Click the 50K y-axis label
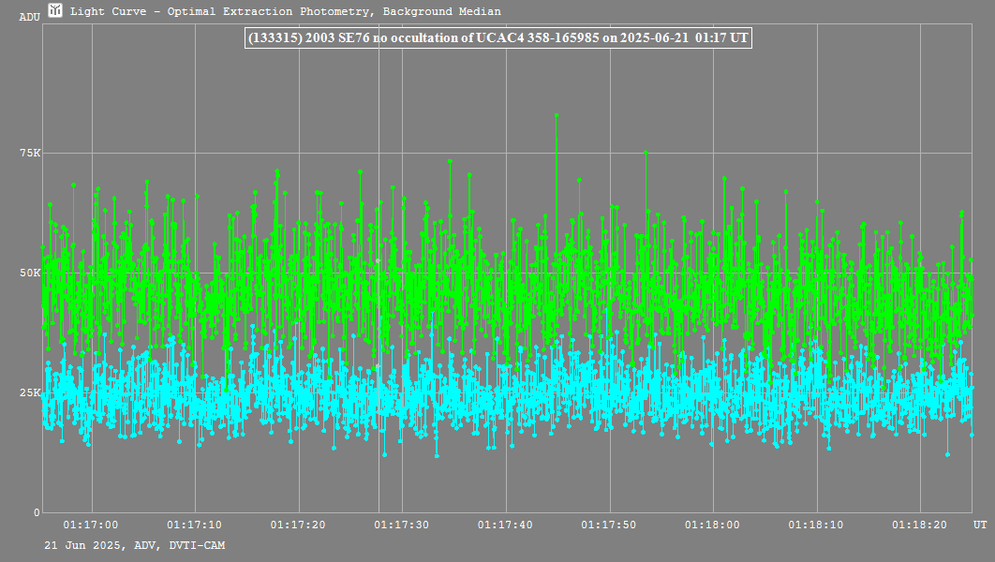995x562 pixels. [30, 273]
